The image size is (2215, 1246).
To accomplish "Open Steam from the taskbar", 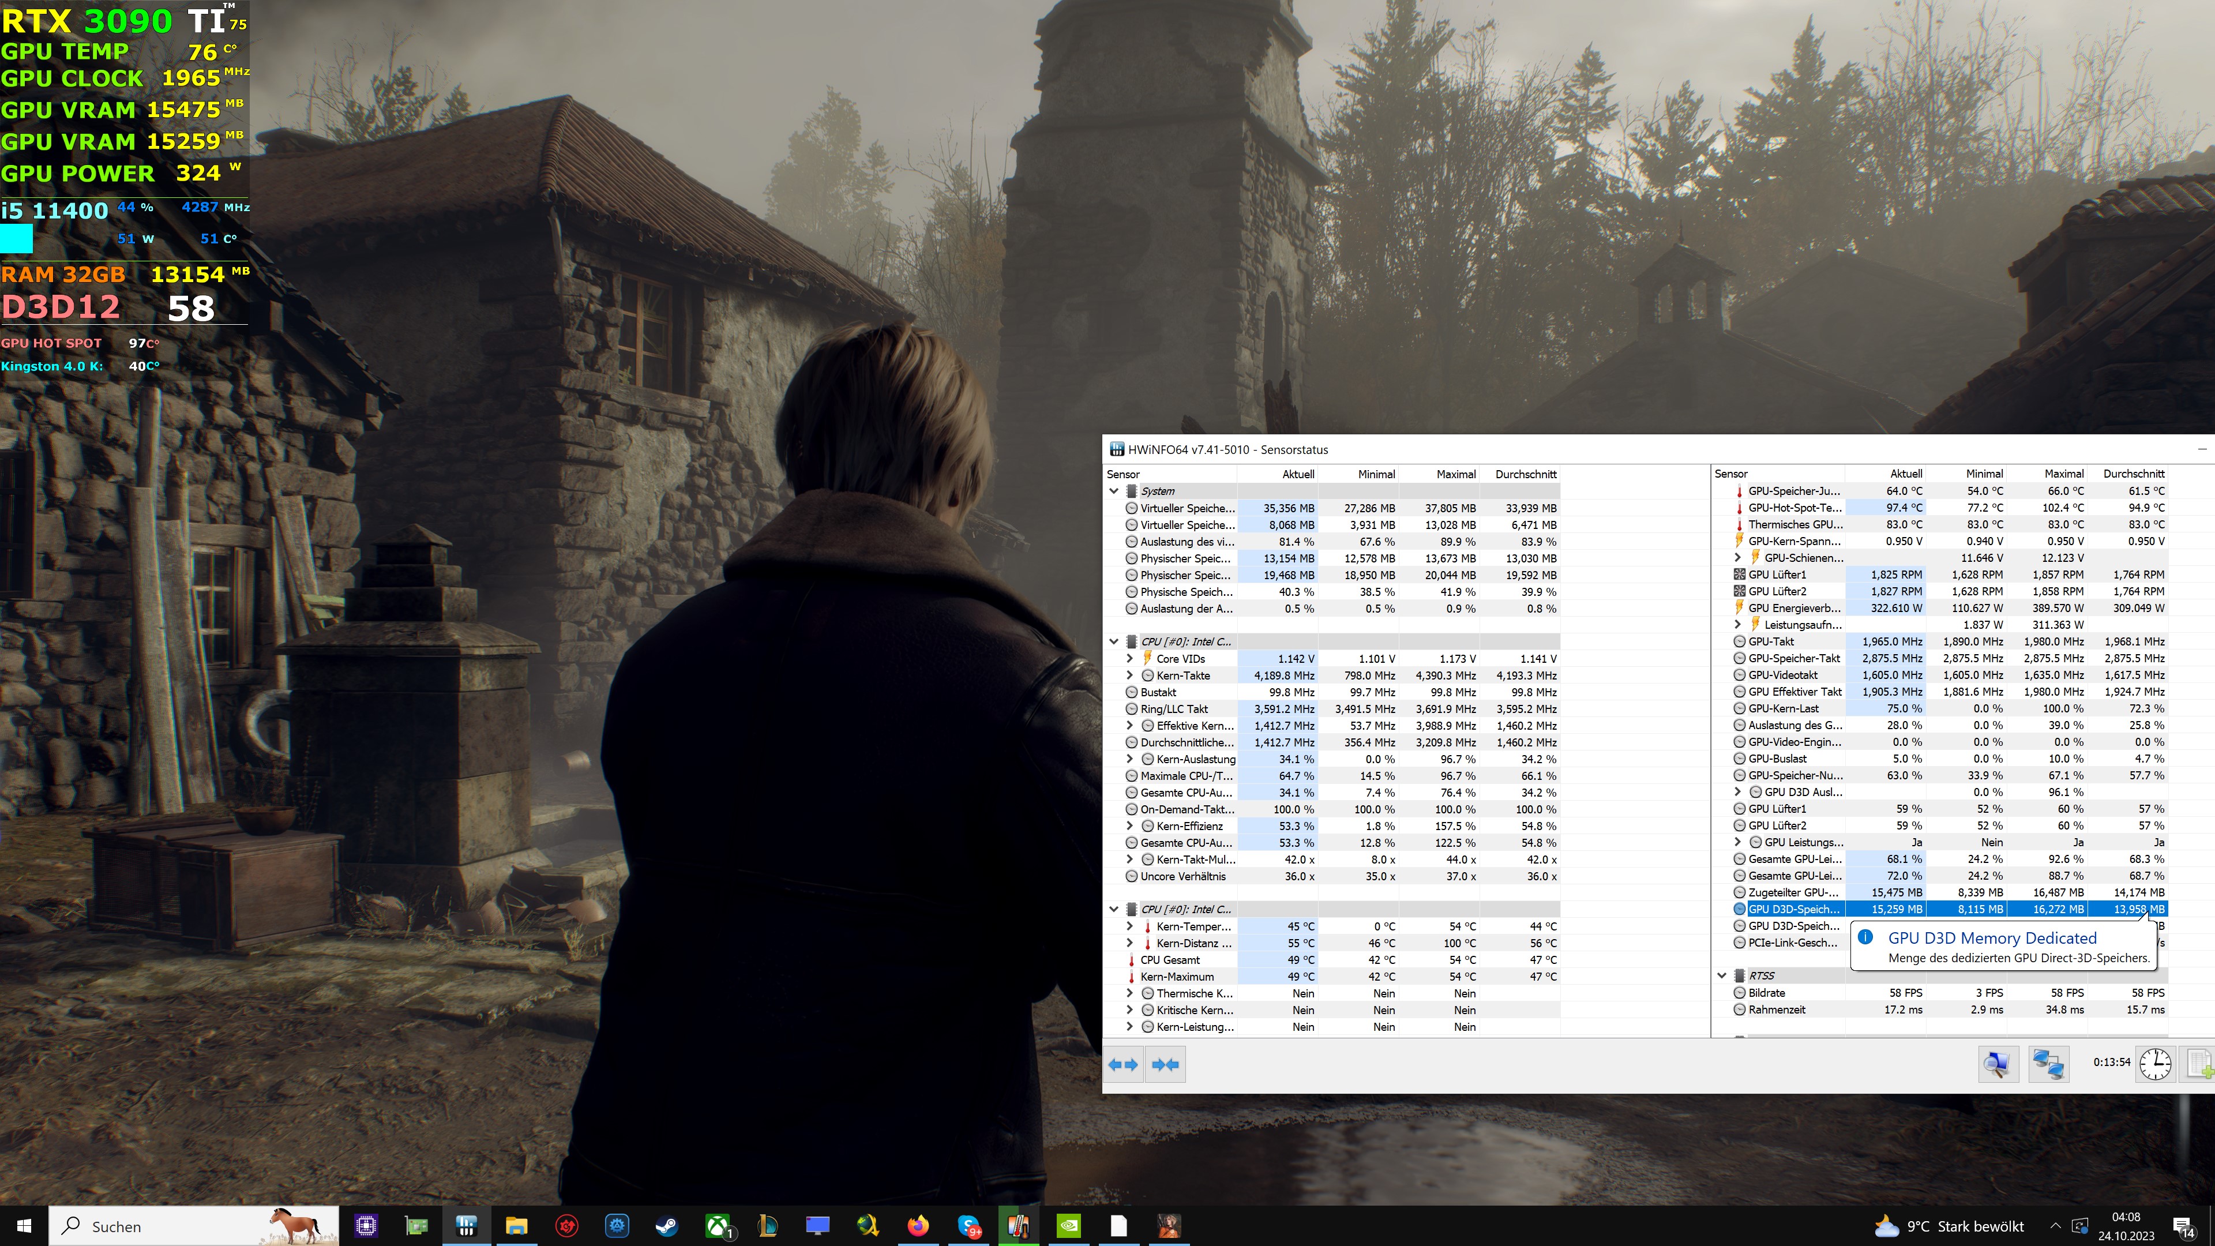I will pyautogui.click(x=666, y=1225).
